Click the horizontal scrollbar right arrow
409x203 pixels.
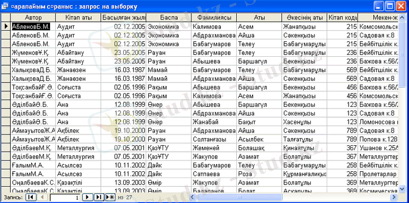(394, 197)
